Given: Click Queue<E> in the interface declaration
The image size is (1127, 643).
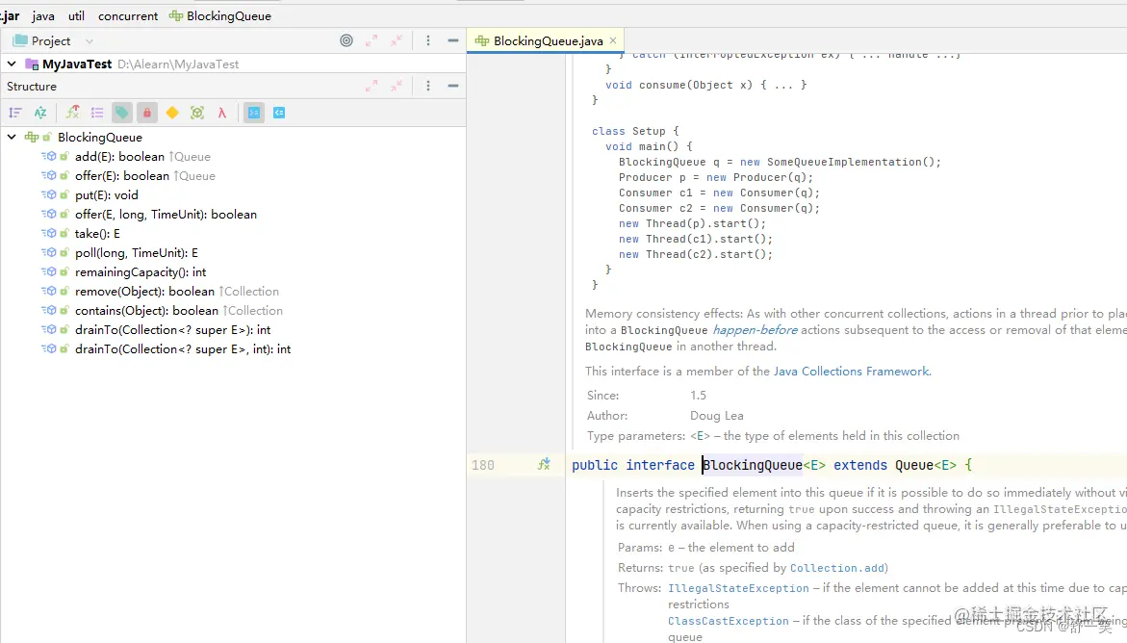Looking at the screenshot, I should [926, 465].
